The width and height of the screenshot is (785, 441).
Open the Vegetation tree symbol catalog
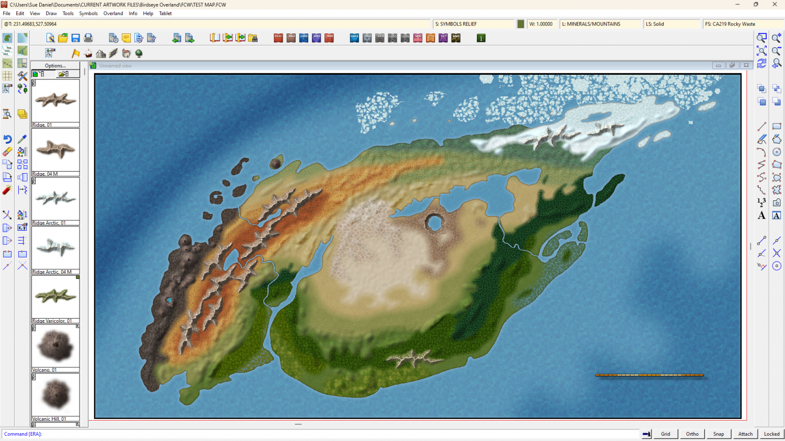click(139, 53)
